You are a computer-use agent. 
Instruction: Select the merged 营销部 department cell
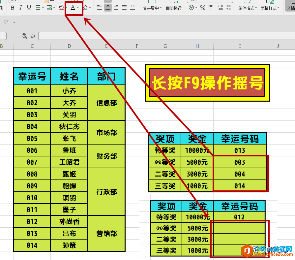106,234
